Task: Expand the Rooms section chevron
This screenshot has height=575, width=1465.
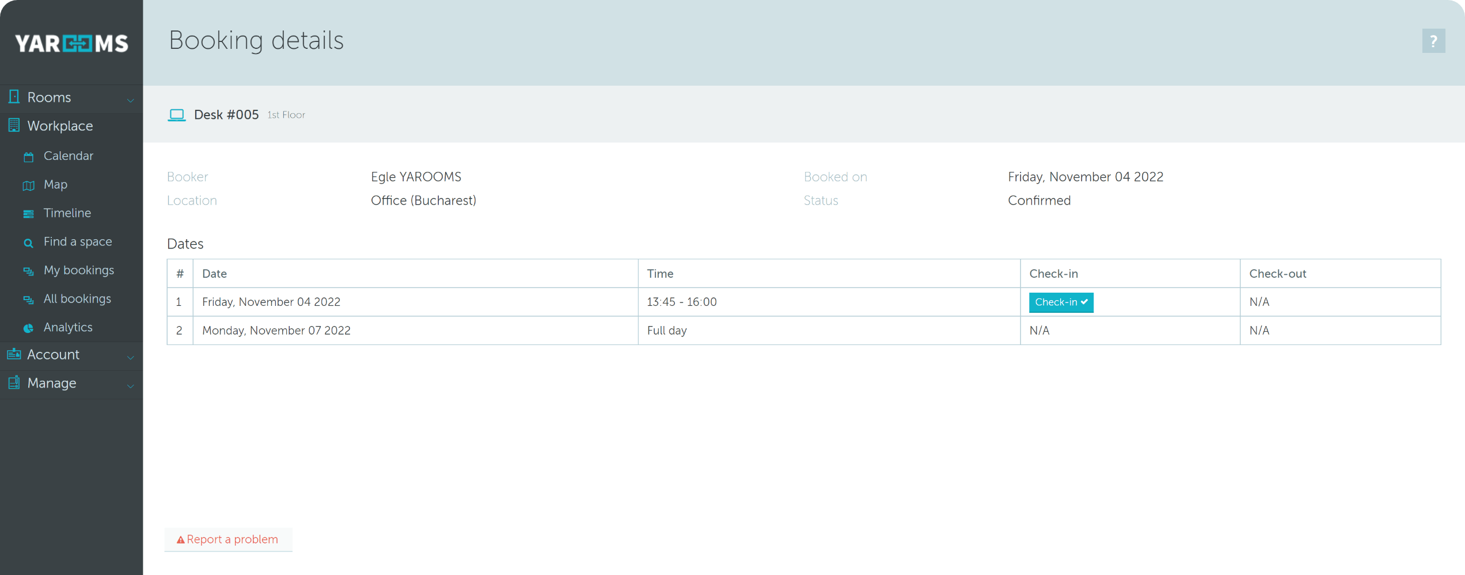Action: tap(131, 99)
